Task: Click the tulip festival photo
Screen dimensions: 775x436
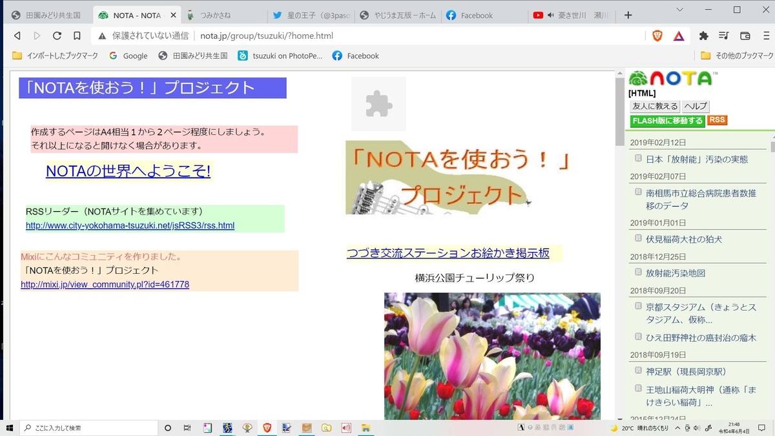Action: (492, 356)
